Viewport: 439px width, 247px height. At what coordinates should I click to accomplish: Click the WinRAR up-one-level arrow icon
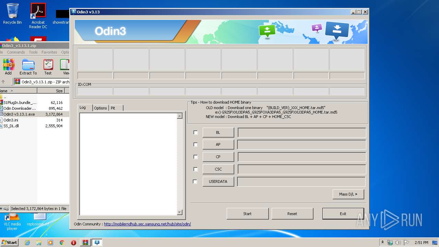3,82
